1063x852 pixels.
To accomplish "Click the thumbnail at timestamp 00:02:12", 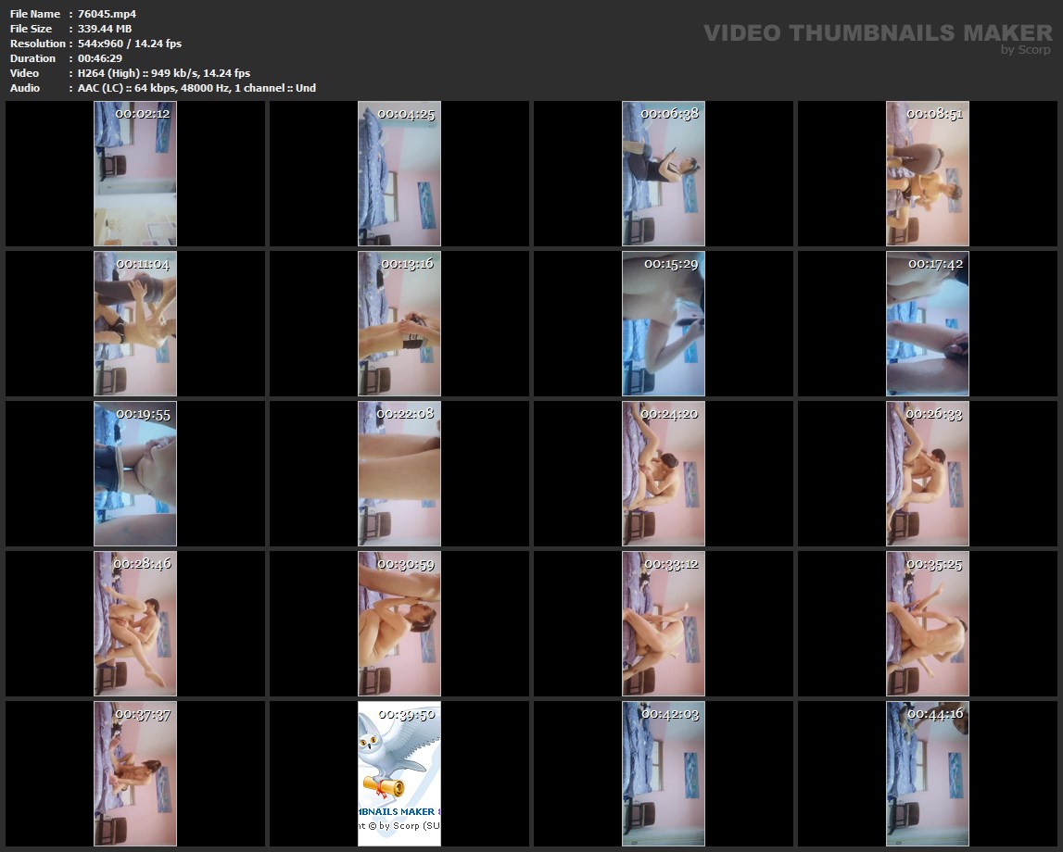I will (x=135, y=173).
